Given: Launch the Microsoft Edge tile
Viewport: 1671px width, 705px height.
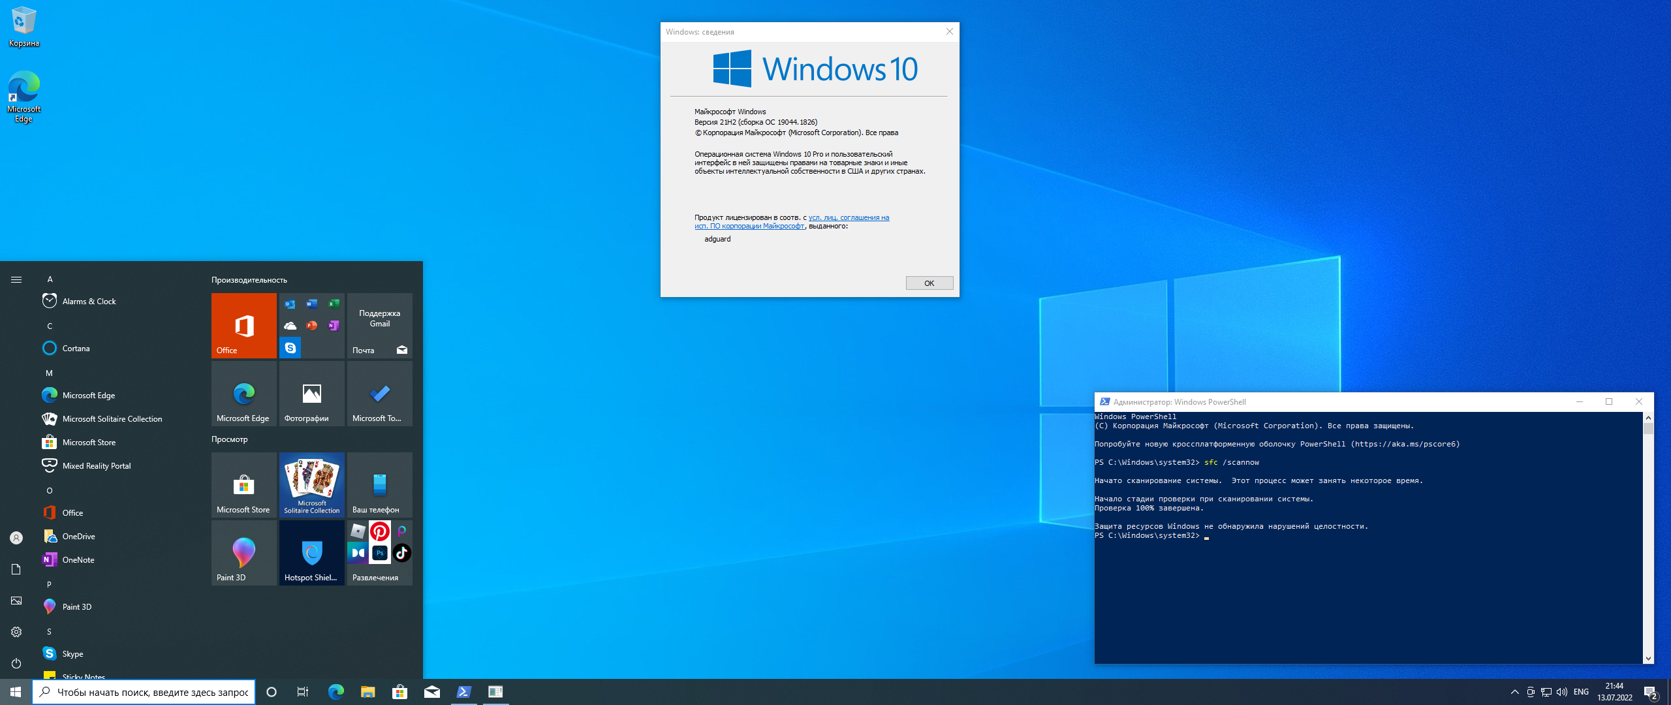Looking at the screenshot, I should (x=244, y=394).
